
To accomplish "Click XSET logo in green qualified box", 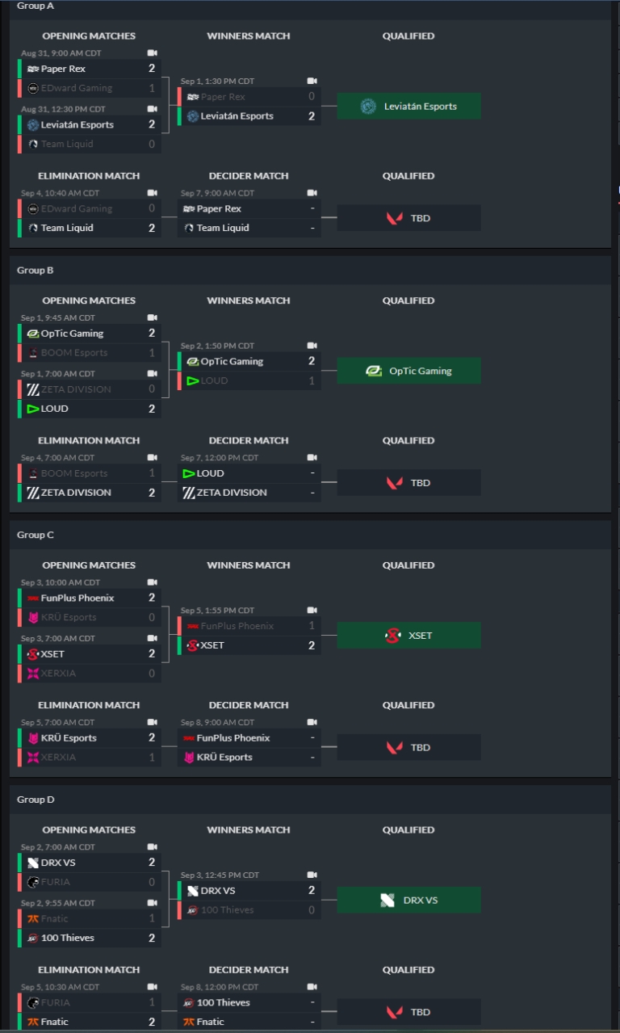I will [x=393, y=636].
